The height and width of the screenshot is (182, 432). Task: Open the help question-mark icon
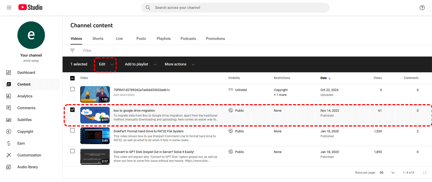point(422,8)
